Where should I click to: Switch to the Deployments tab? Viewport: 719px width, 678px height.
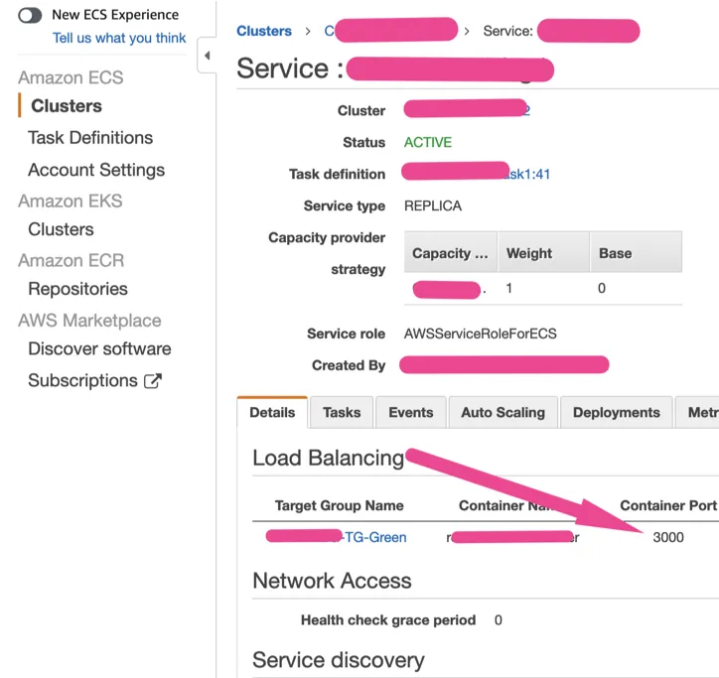(617, 412)
